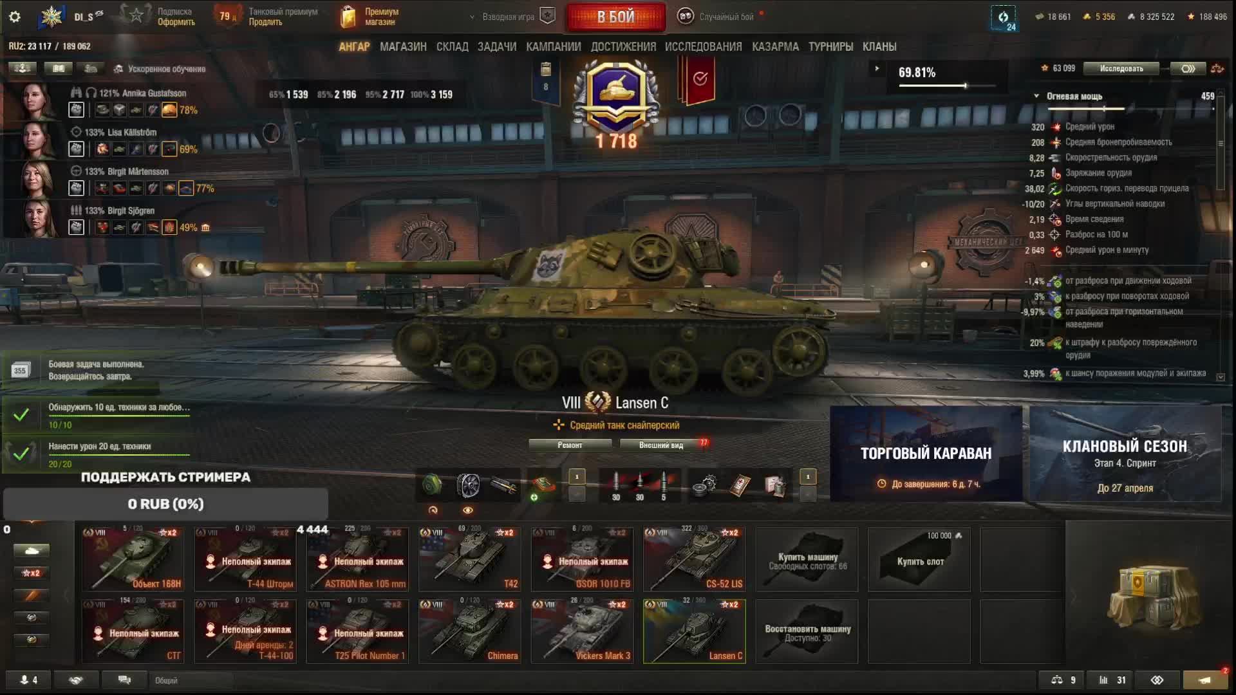Screen dimensions: 1236x695
Task: Click the vehicle comparison icon
Action: pos(1065,680)
